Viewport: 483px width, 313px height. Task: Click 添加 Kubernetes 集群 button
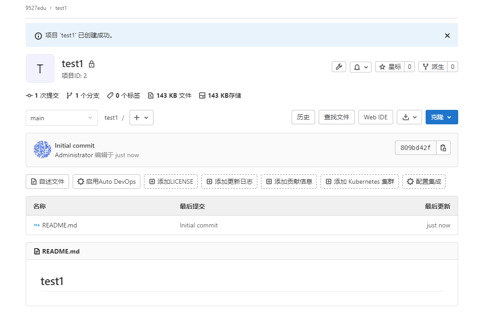point(359,181)
